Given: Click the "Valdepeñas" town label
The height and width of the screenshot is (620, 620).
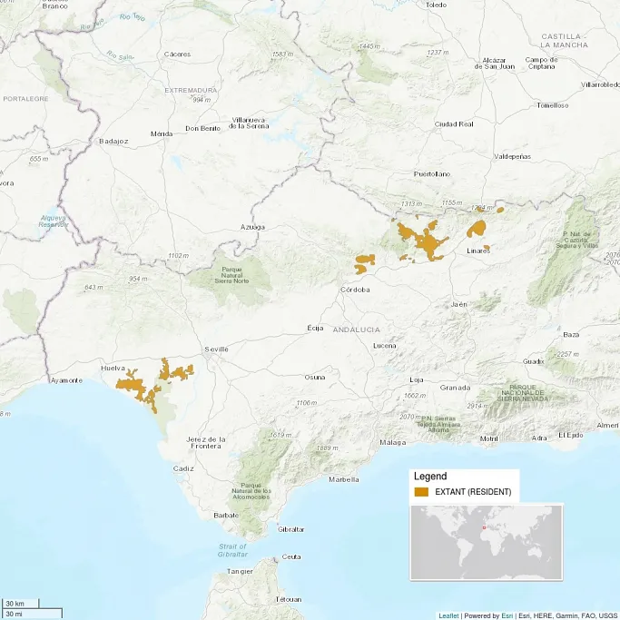Looking at the screenshot, I should click(512, 156).
